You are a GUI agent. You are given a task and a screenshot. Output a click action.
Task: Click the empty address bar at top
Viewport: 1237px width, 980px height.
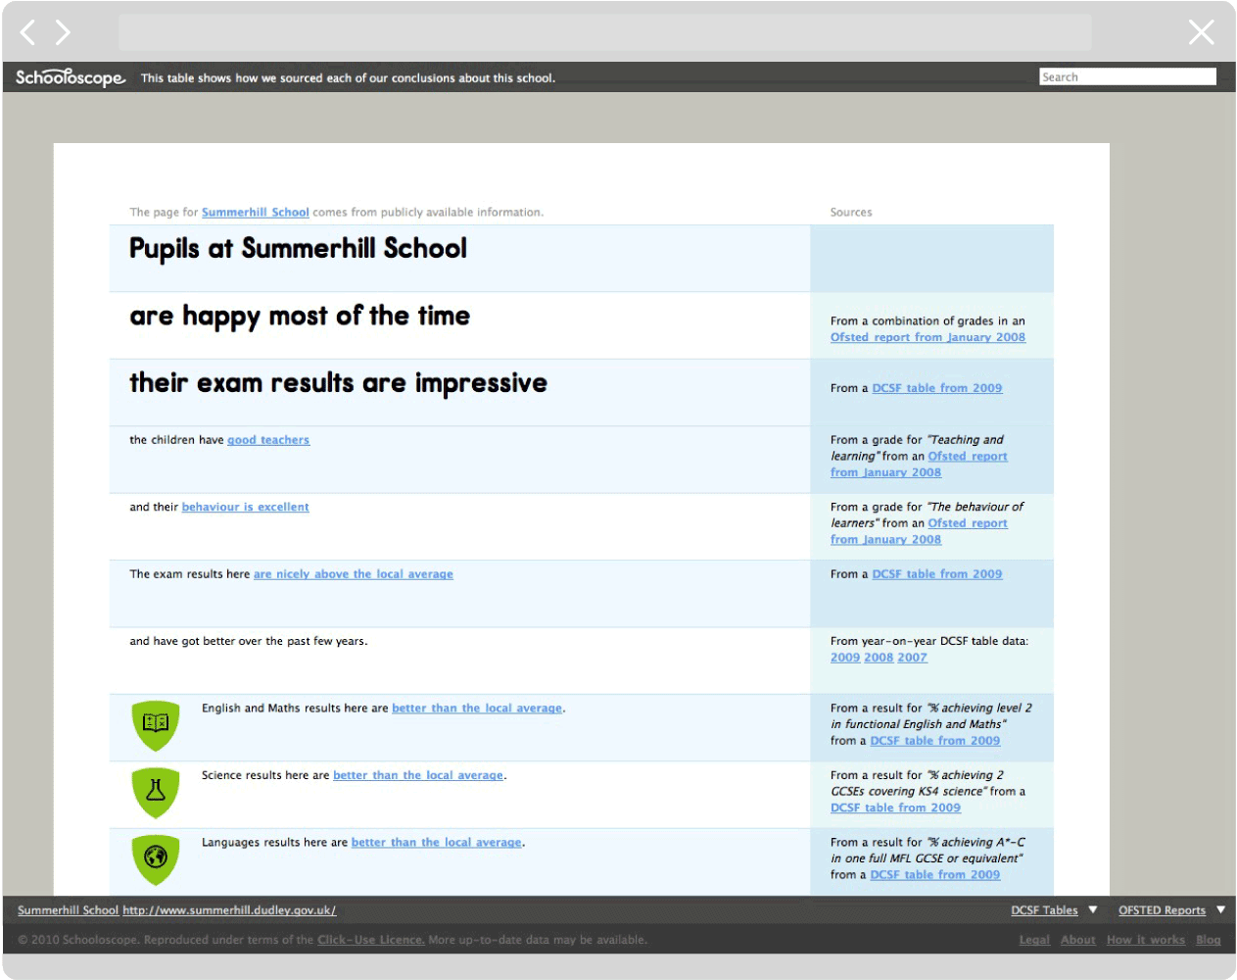(605, 32)
